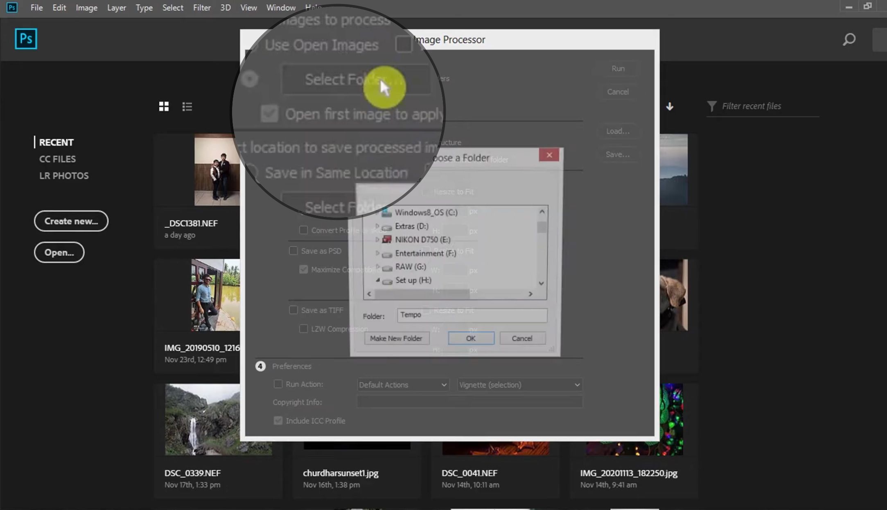Switch recent files to grid view
The width and height of the screenshot is (887, 510).
tap(164, 106)
